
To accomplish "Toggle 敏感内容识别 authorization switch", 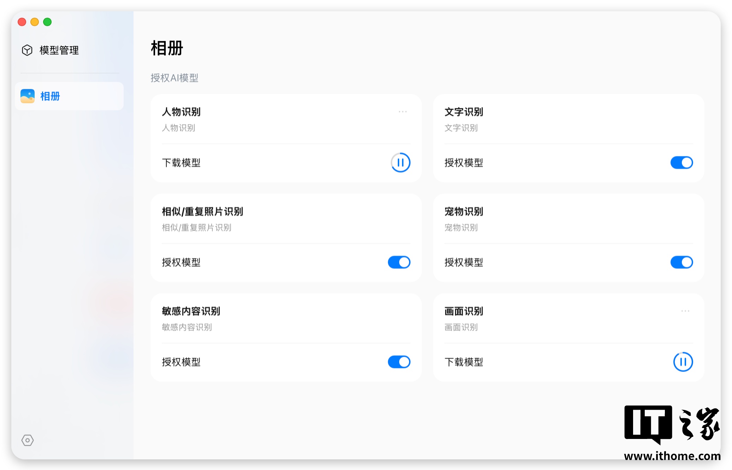I will tap(399, 362).
